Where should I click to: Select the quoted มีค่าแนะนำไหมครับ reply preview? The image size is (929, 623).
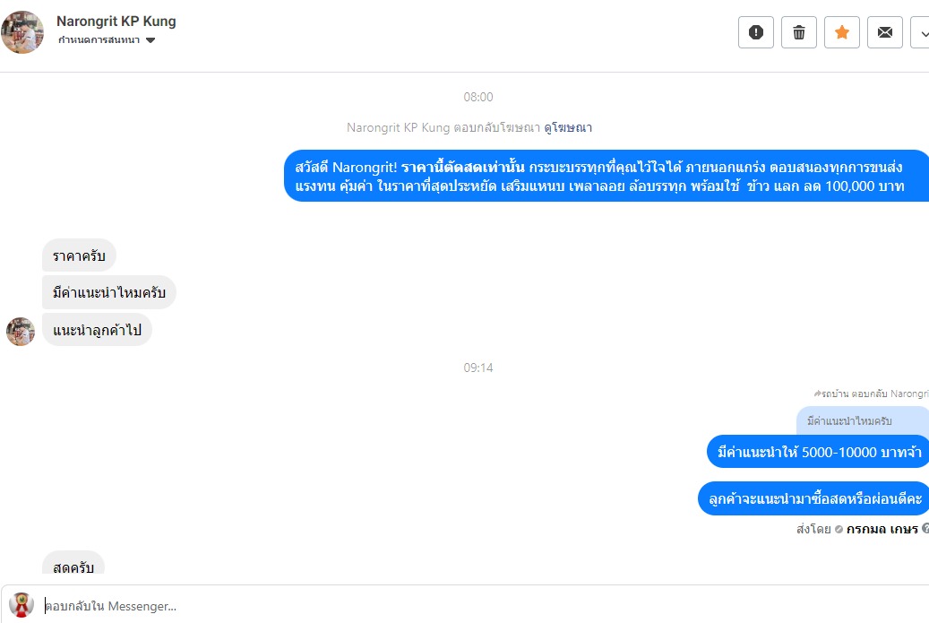pos(863,420)
